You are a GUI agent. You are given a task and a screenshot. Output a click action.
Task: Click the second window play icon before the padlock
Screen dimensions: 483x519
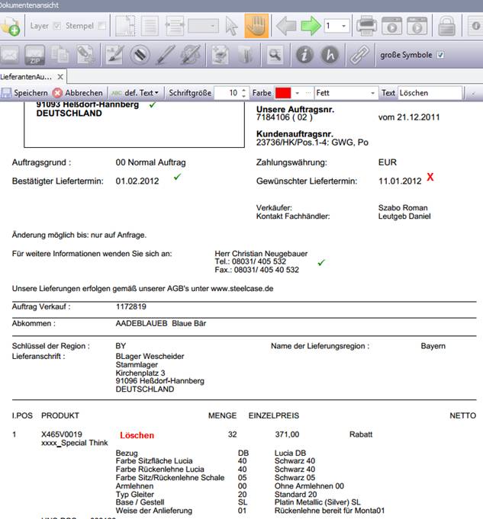tap(417, 26)
